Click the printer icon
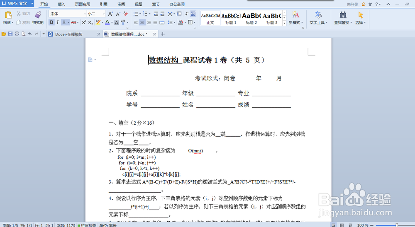This screenshot has height=227, width=415. 17,34
